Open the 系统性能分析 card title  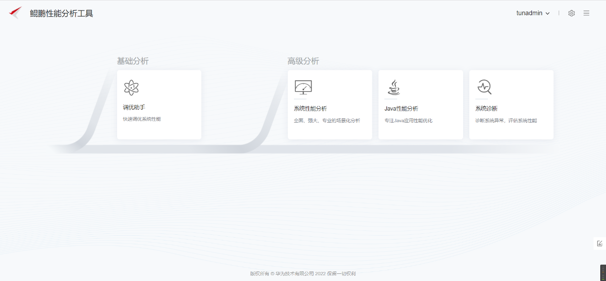point(310,109)
